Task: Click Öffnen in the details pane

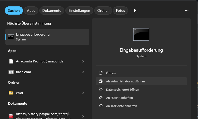Action: 141,73
